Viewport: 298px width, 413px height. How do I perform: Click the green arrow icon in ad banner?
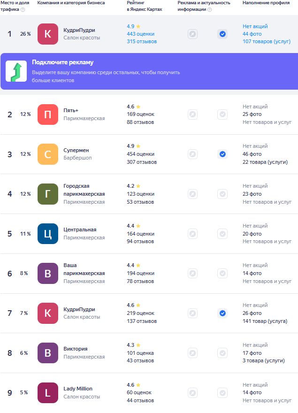[x=16, y=71]
